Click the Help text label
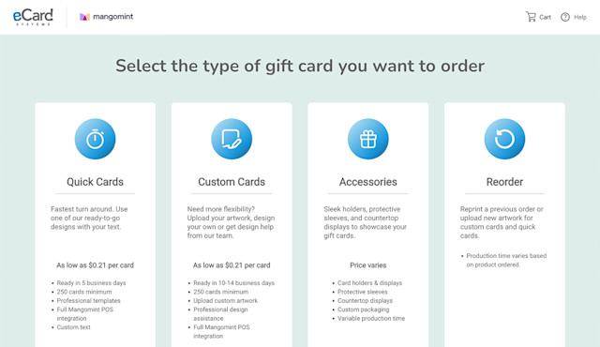The width and height of the screenshot is (600, 347). (580, 17)
